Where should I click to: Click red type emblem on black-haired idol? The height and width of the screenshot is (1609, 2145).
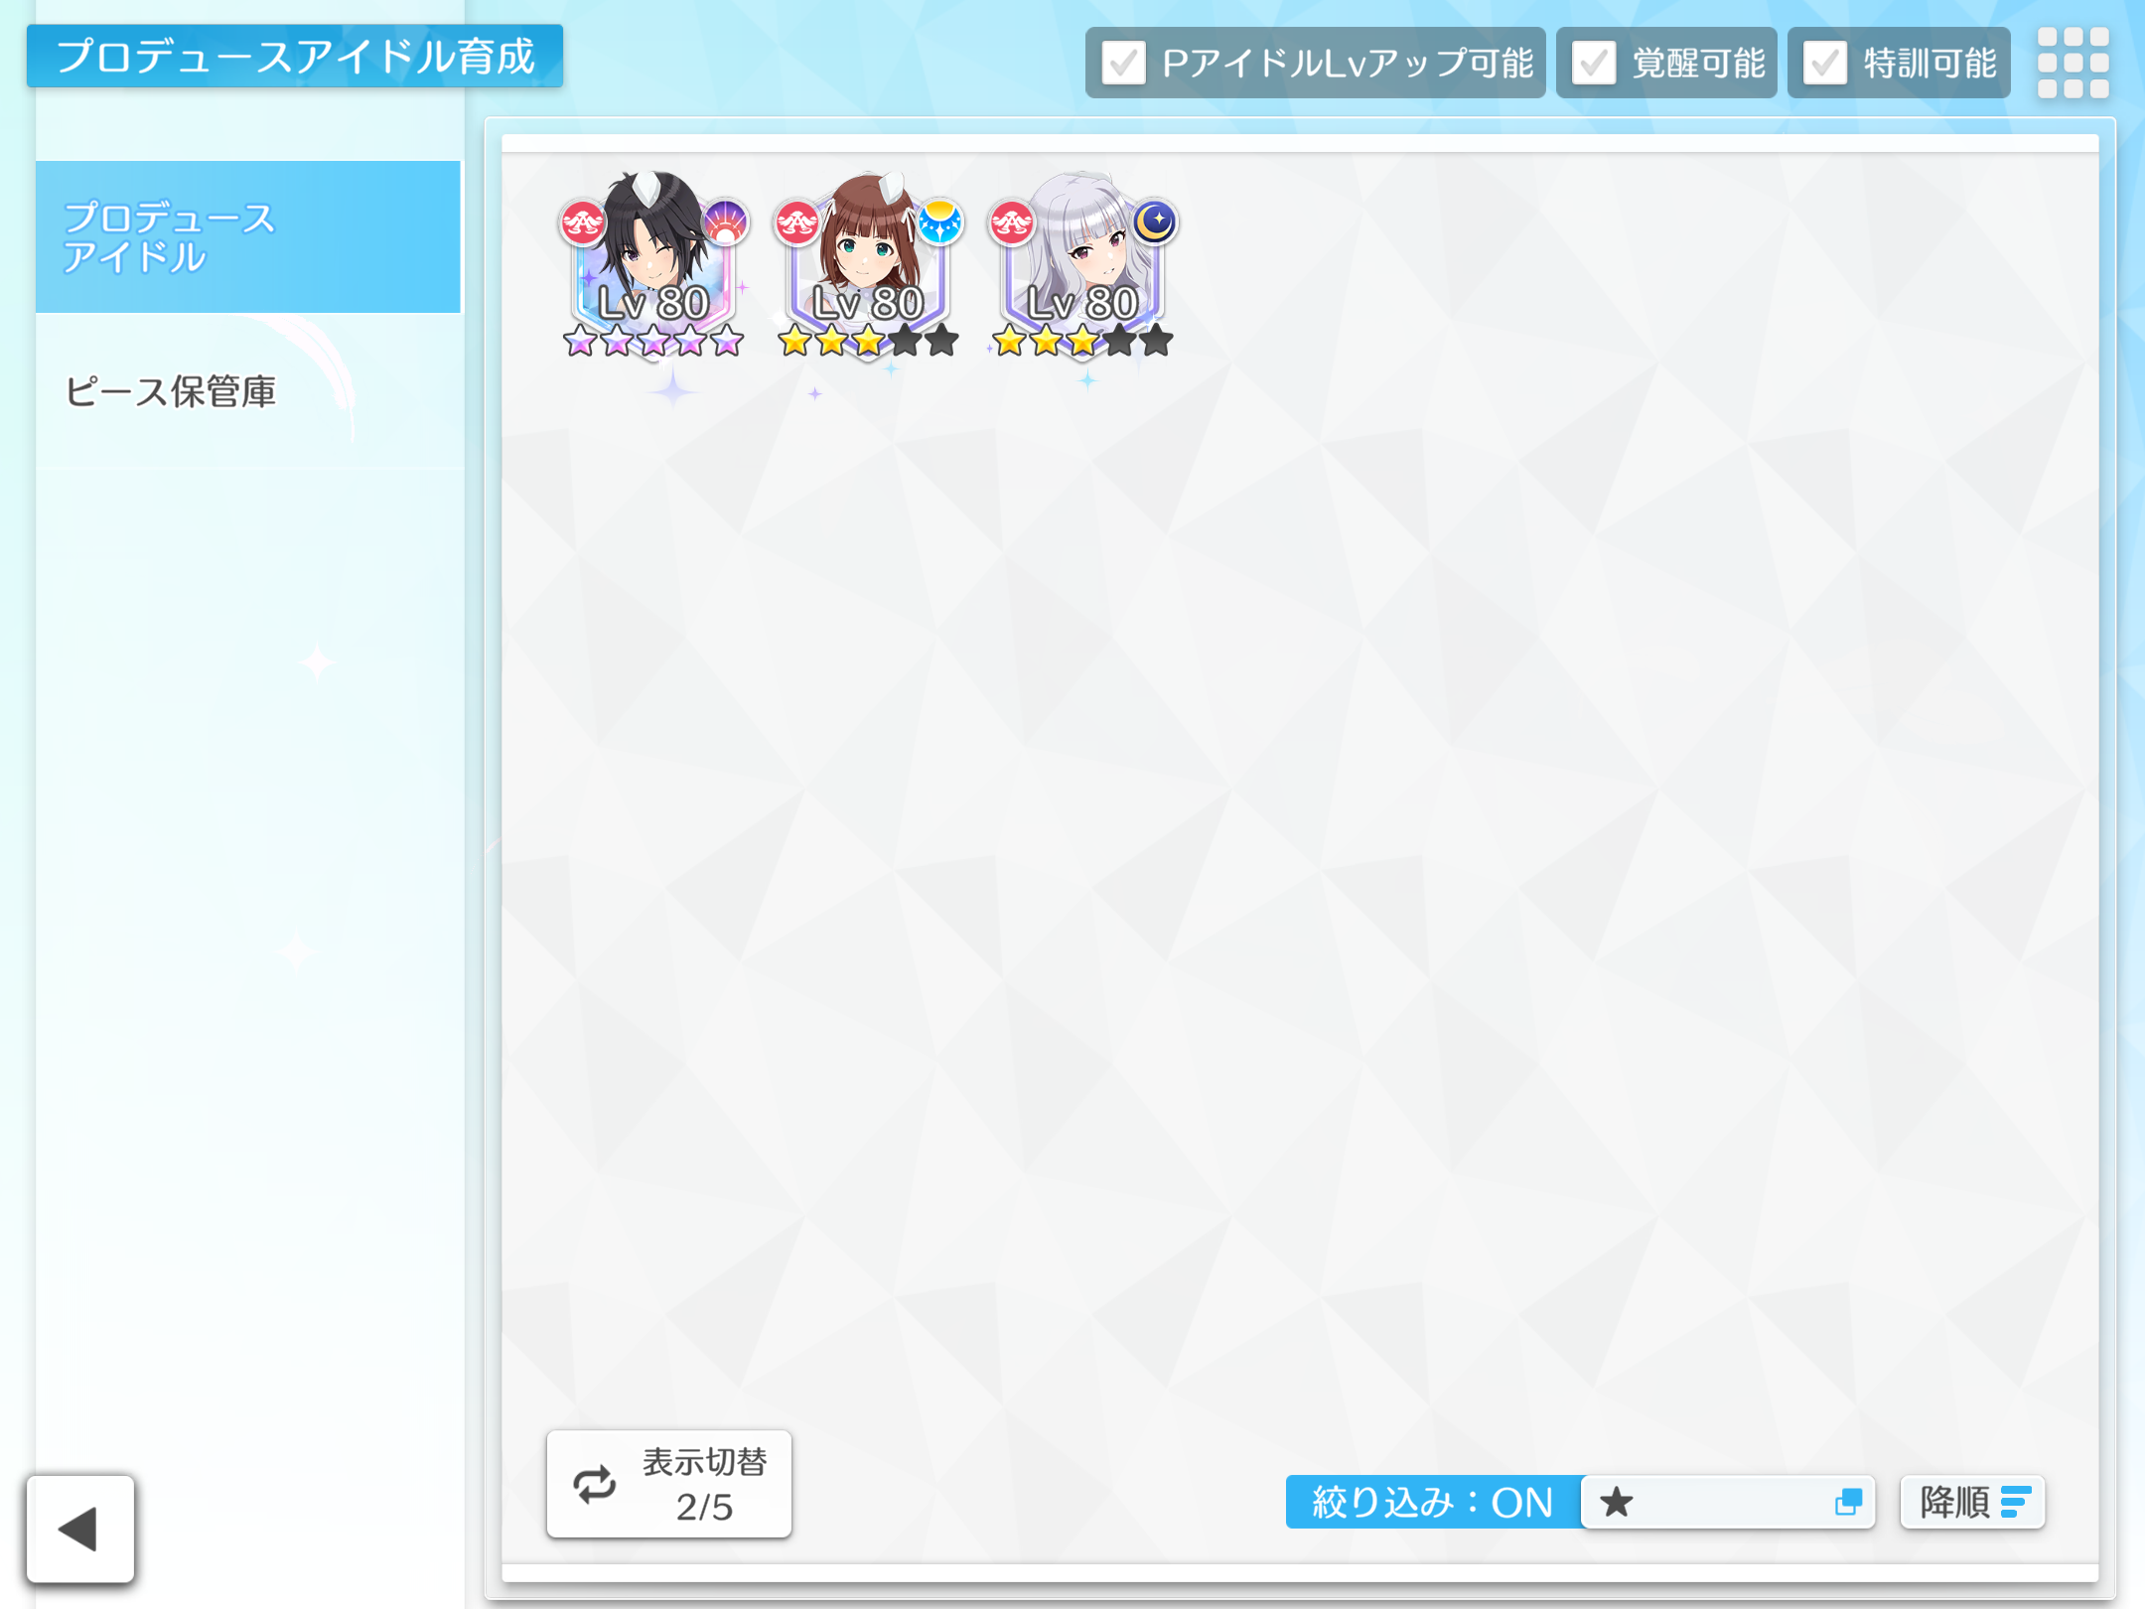coord(583,222)
